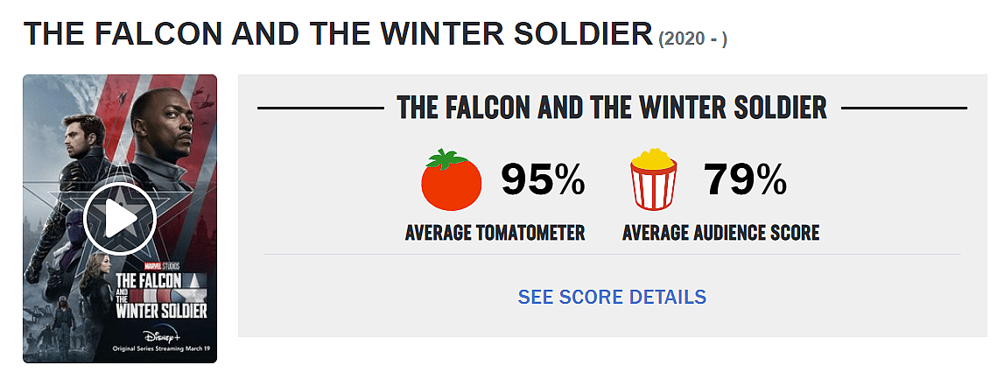Select the 79% audience score

745,180
